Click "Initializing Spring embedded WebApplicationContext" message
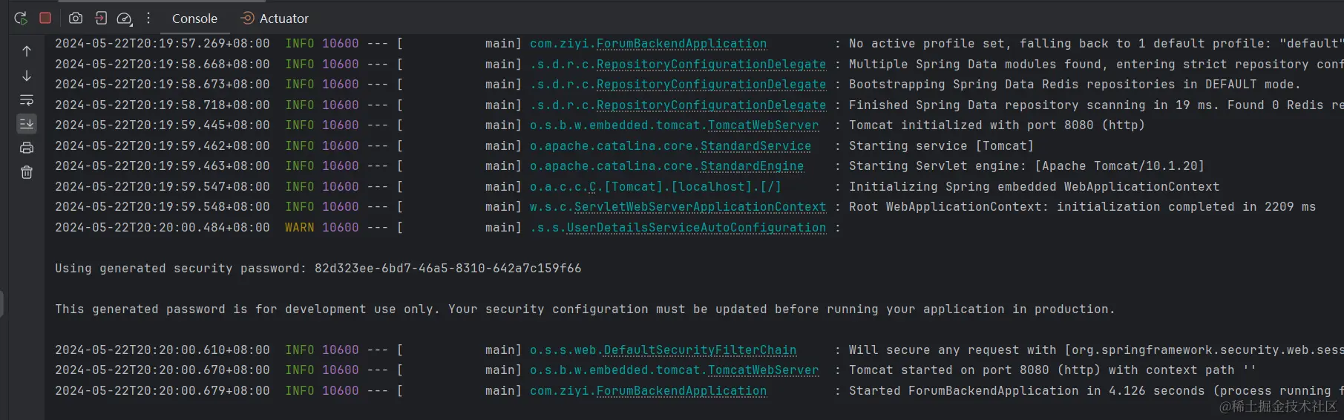This screenshot has height=420, width=1344. coord(1034,187)
